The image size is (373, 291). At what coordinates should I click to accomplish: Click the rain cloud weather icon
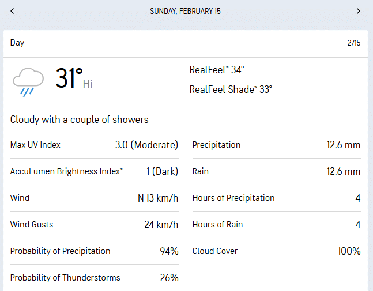[28, 81]
